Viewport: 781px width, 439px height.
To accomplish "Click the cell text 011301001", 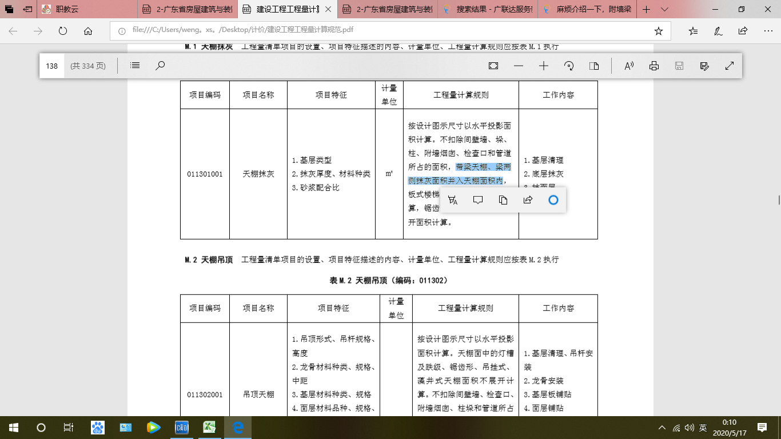I will click(205, 174).
